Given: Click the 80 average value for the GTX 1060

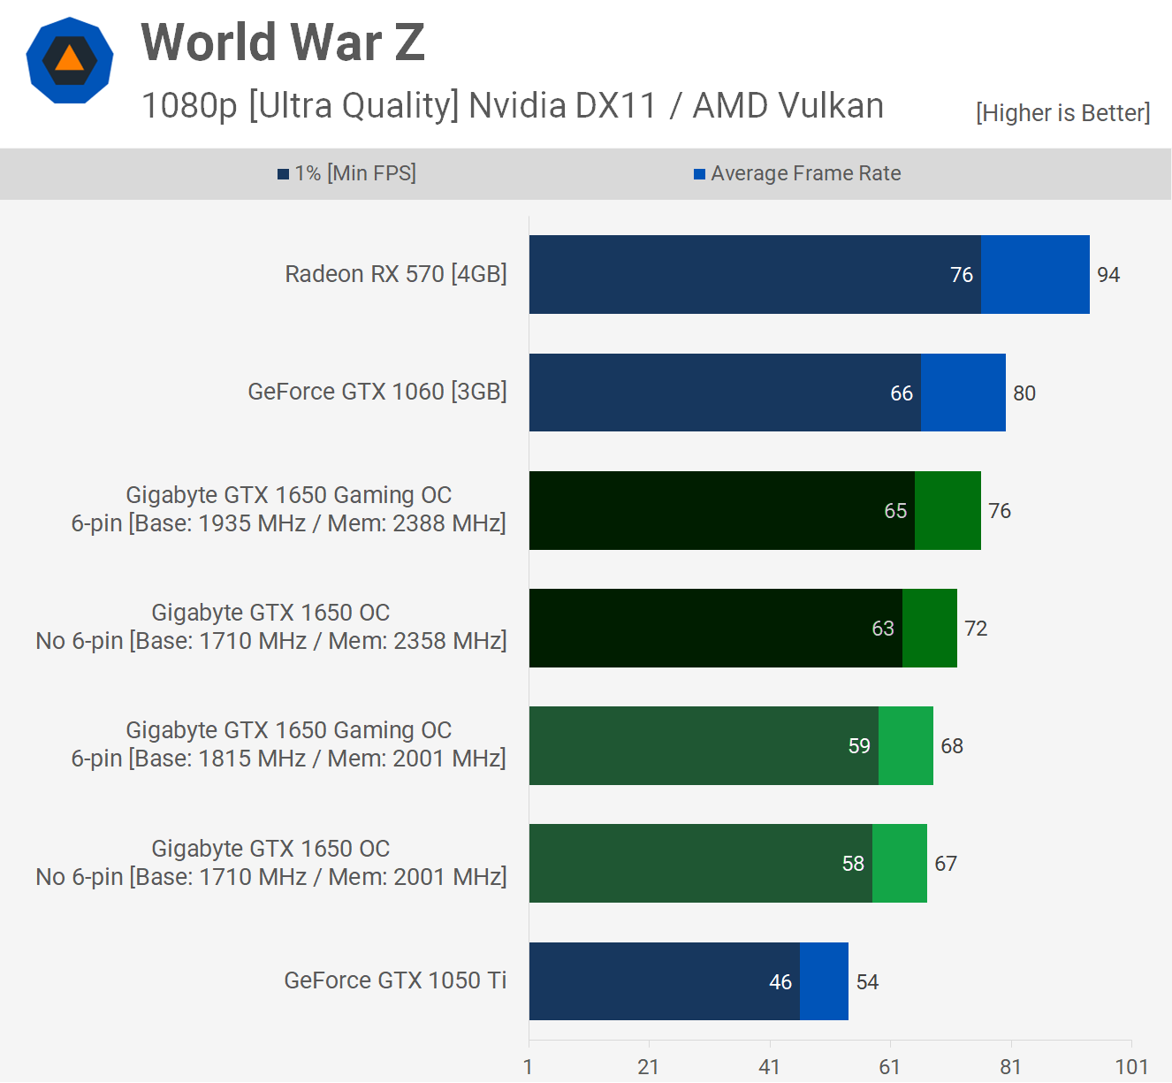Looking at the screenshot, I should 1024,393.
